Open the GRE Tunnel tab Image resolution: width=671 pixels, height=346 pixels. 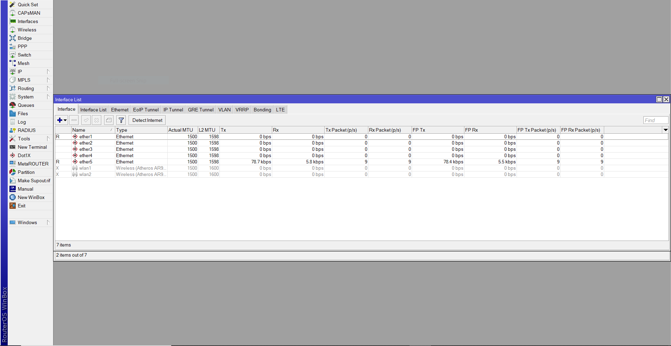(x=201, y=110)
